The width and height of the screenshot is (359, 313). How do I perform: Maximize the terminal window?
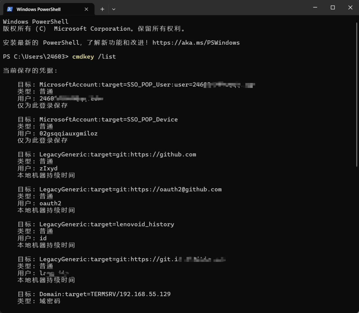pyautogui.click(x=333, y=8)
